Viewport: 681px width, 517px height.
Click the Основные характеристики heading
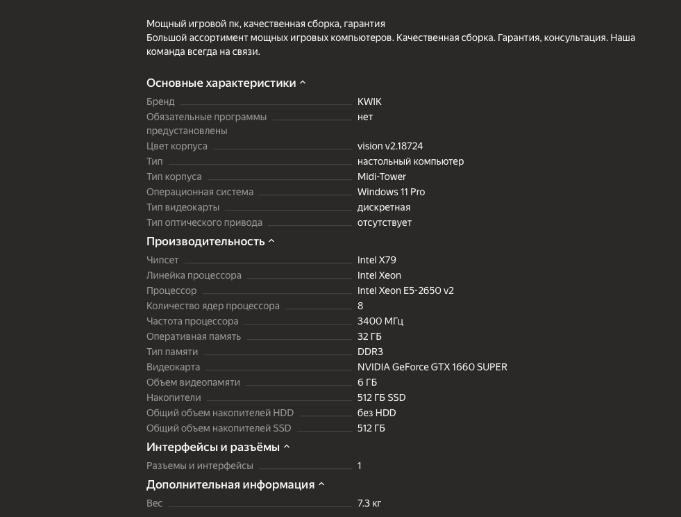click(x=221, y=83)
